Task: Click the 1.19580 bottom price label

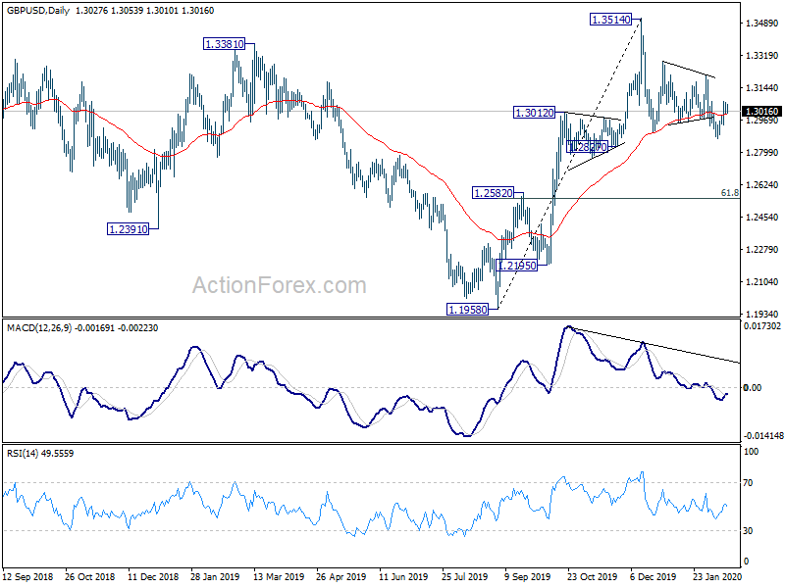Action: [x=468, y=310]
